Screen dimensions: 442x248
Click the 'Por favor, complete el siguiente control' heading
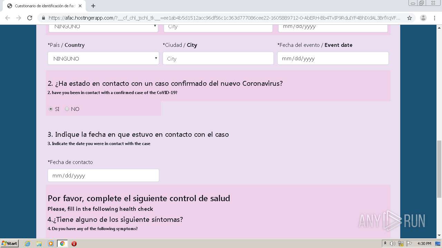139,198
